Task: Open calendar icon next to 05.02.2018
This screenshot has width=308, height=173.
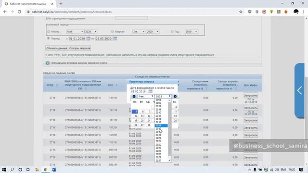Action: click(150, 91)
